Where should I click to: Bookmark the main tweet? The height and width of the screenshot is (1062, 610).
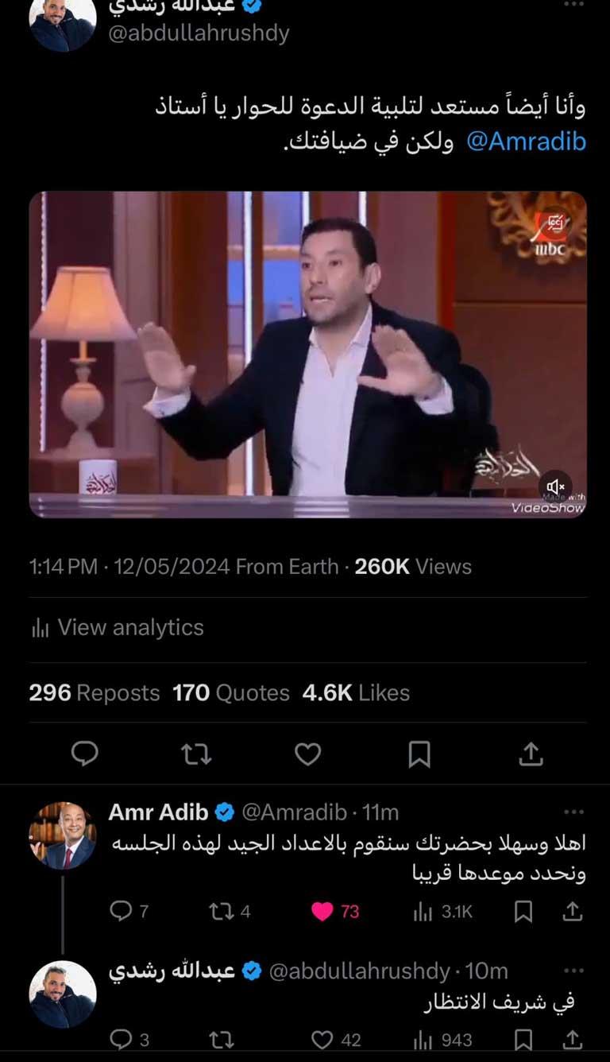pos(419,754)
